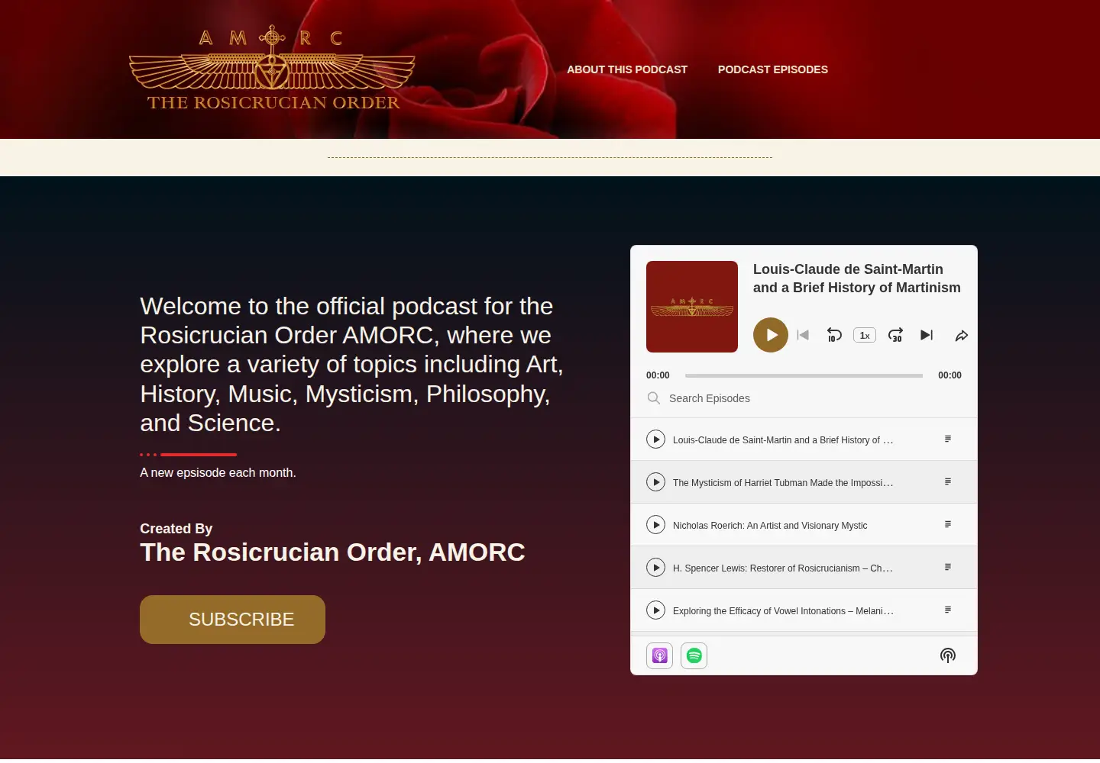
Task: Play the featured podcast episode
Action: (x=771, y=335)
